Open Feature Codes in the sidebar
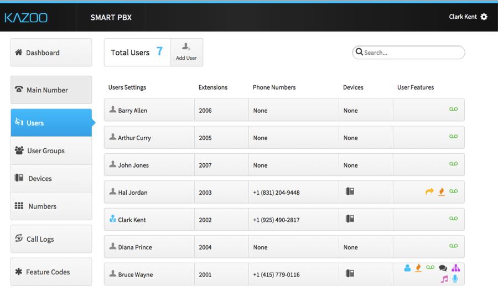This screenshot has height=296, width=498. 51,272
